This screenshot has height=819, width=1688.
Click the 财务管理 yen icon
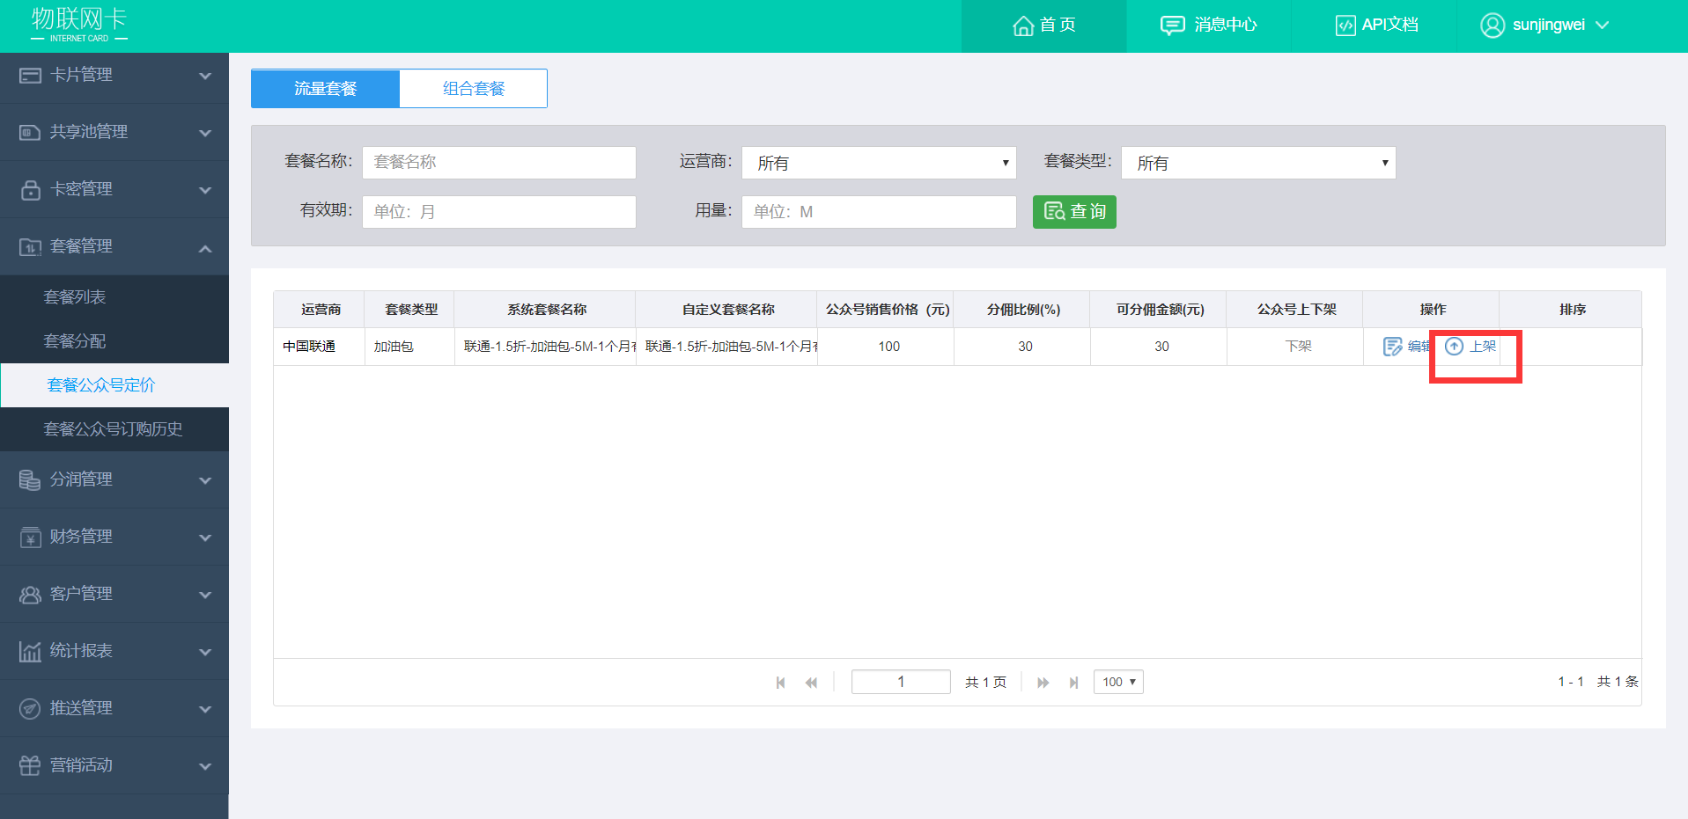click(x=30, y=537)
